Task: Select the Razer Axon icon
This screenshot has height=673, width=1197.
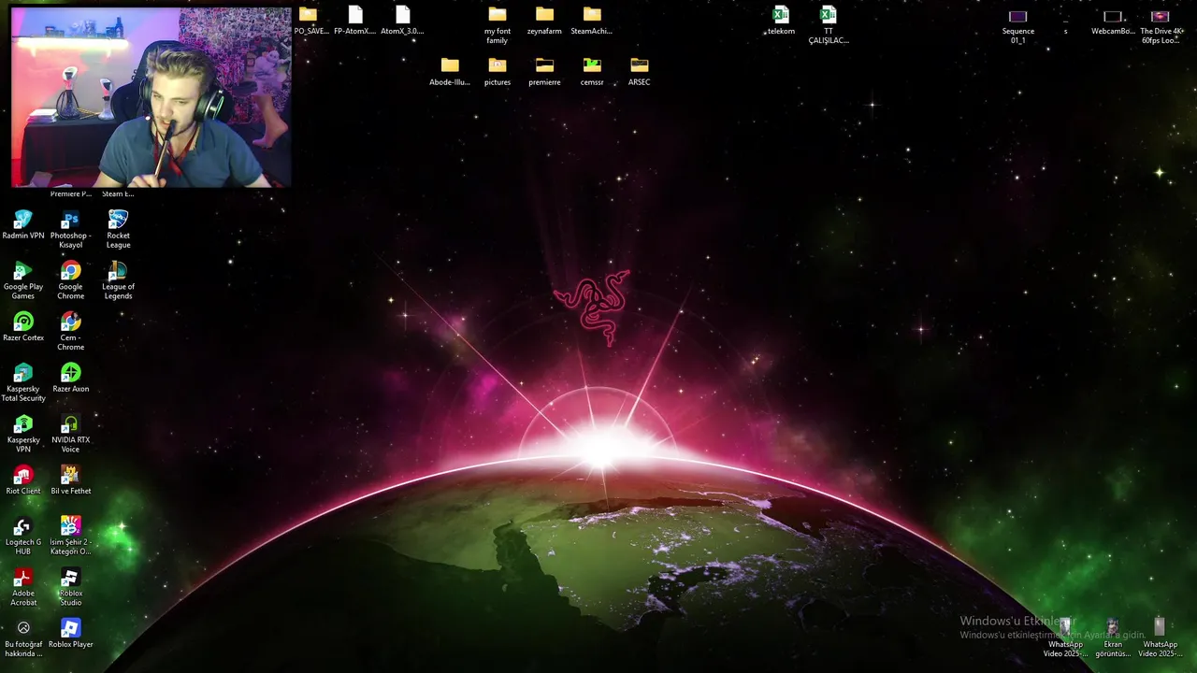Action: click(x=70, y=379)
